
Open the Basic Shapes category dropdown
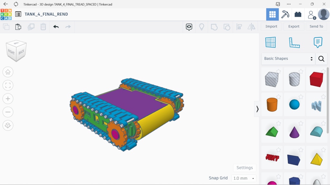click(288, 58)
